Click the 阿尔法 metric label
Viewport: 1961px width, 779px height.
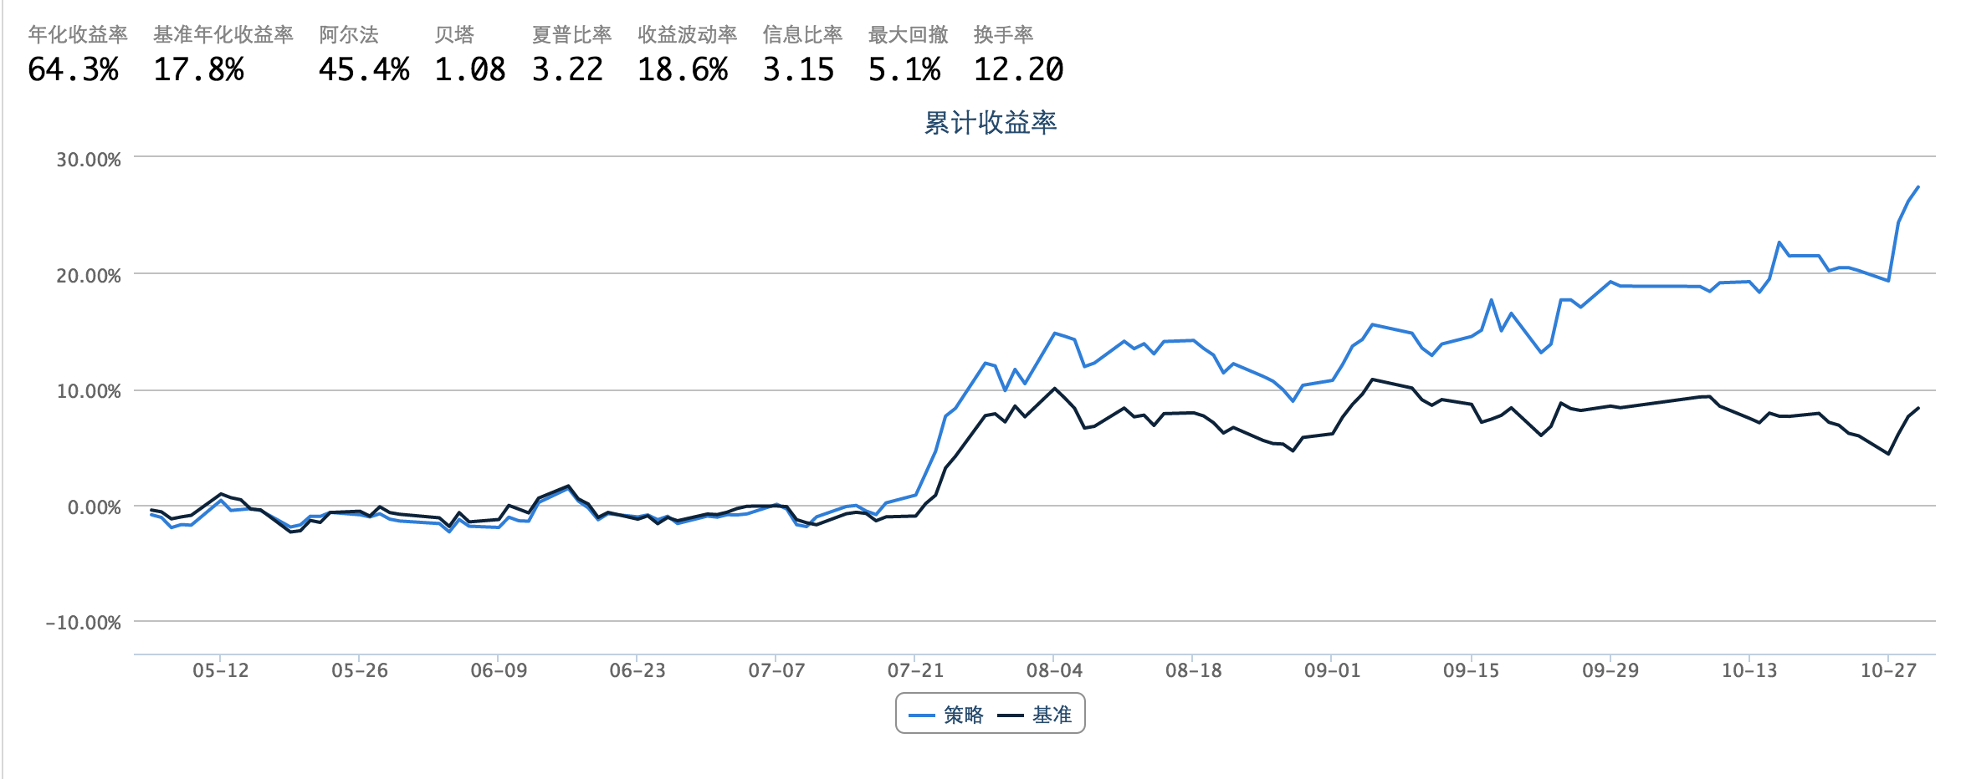[349, 34]
